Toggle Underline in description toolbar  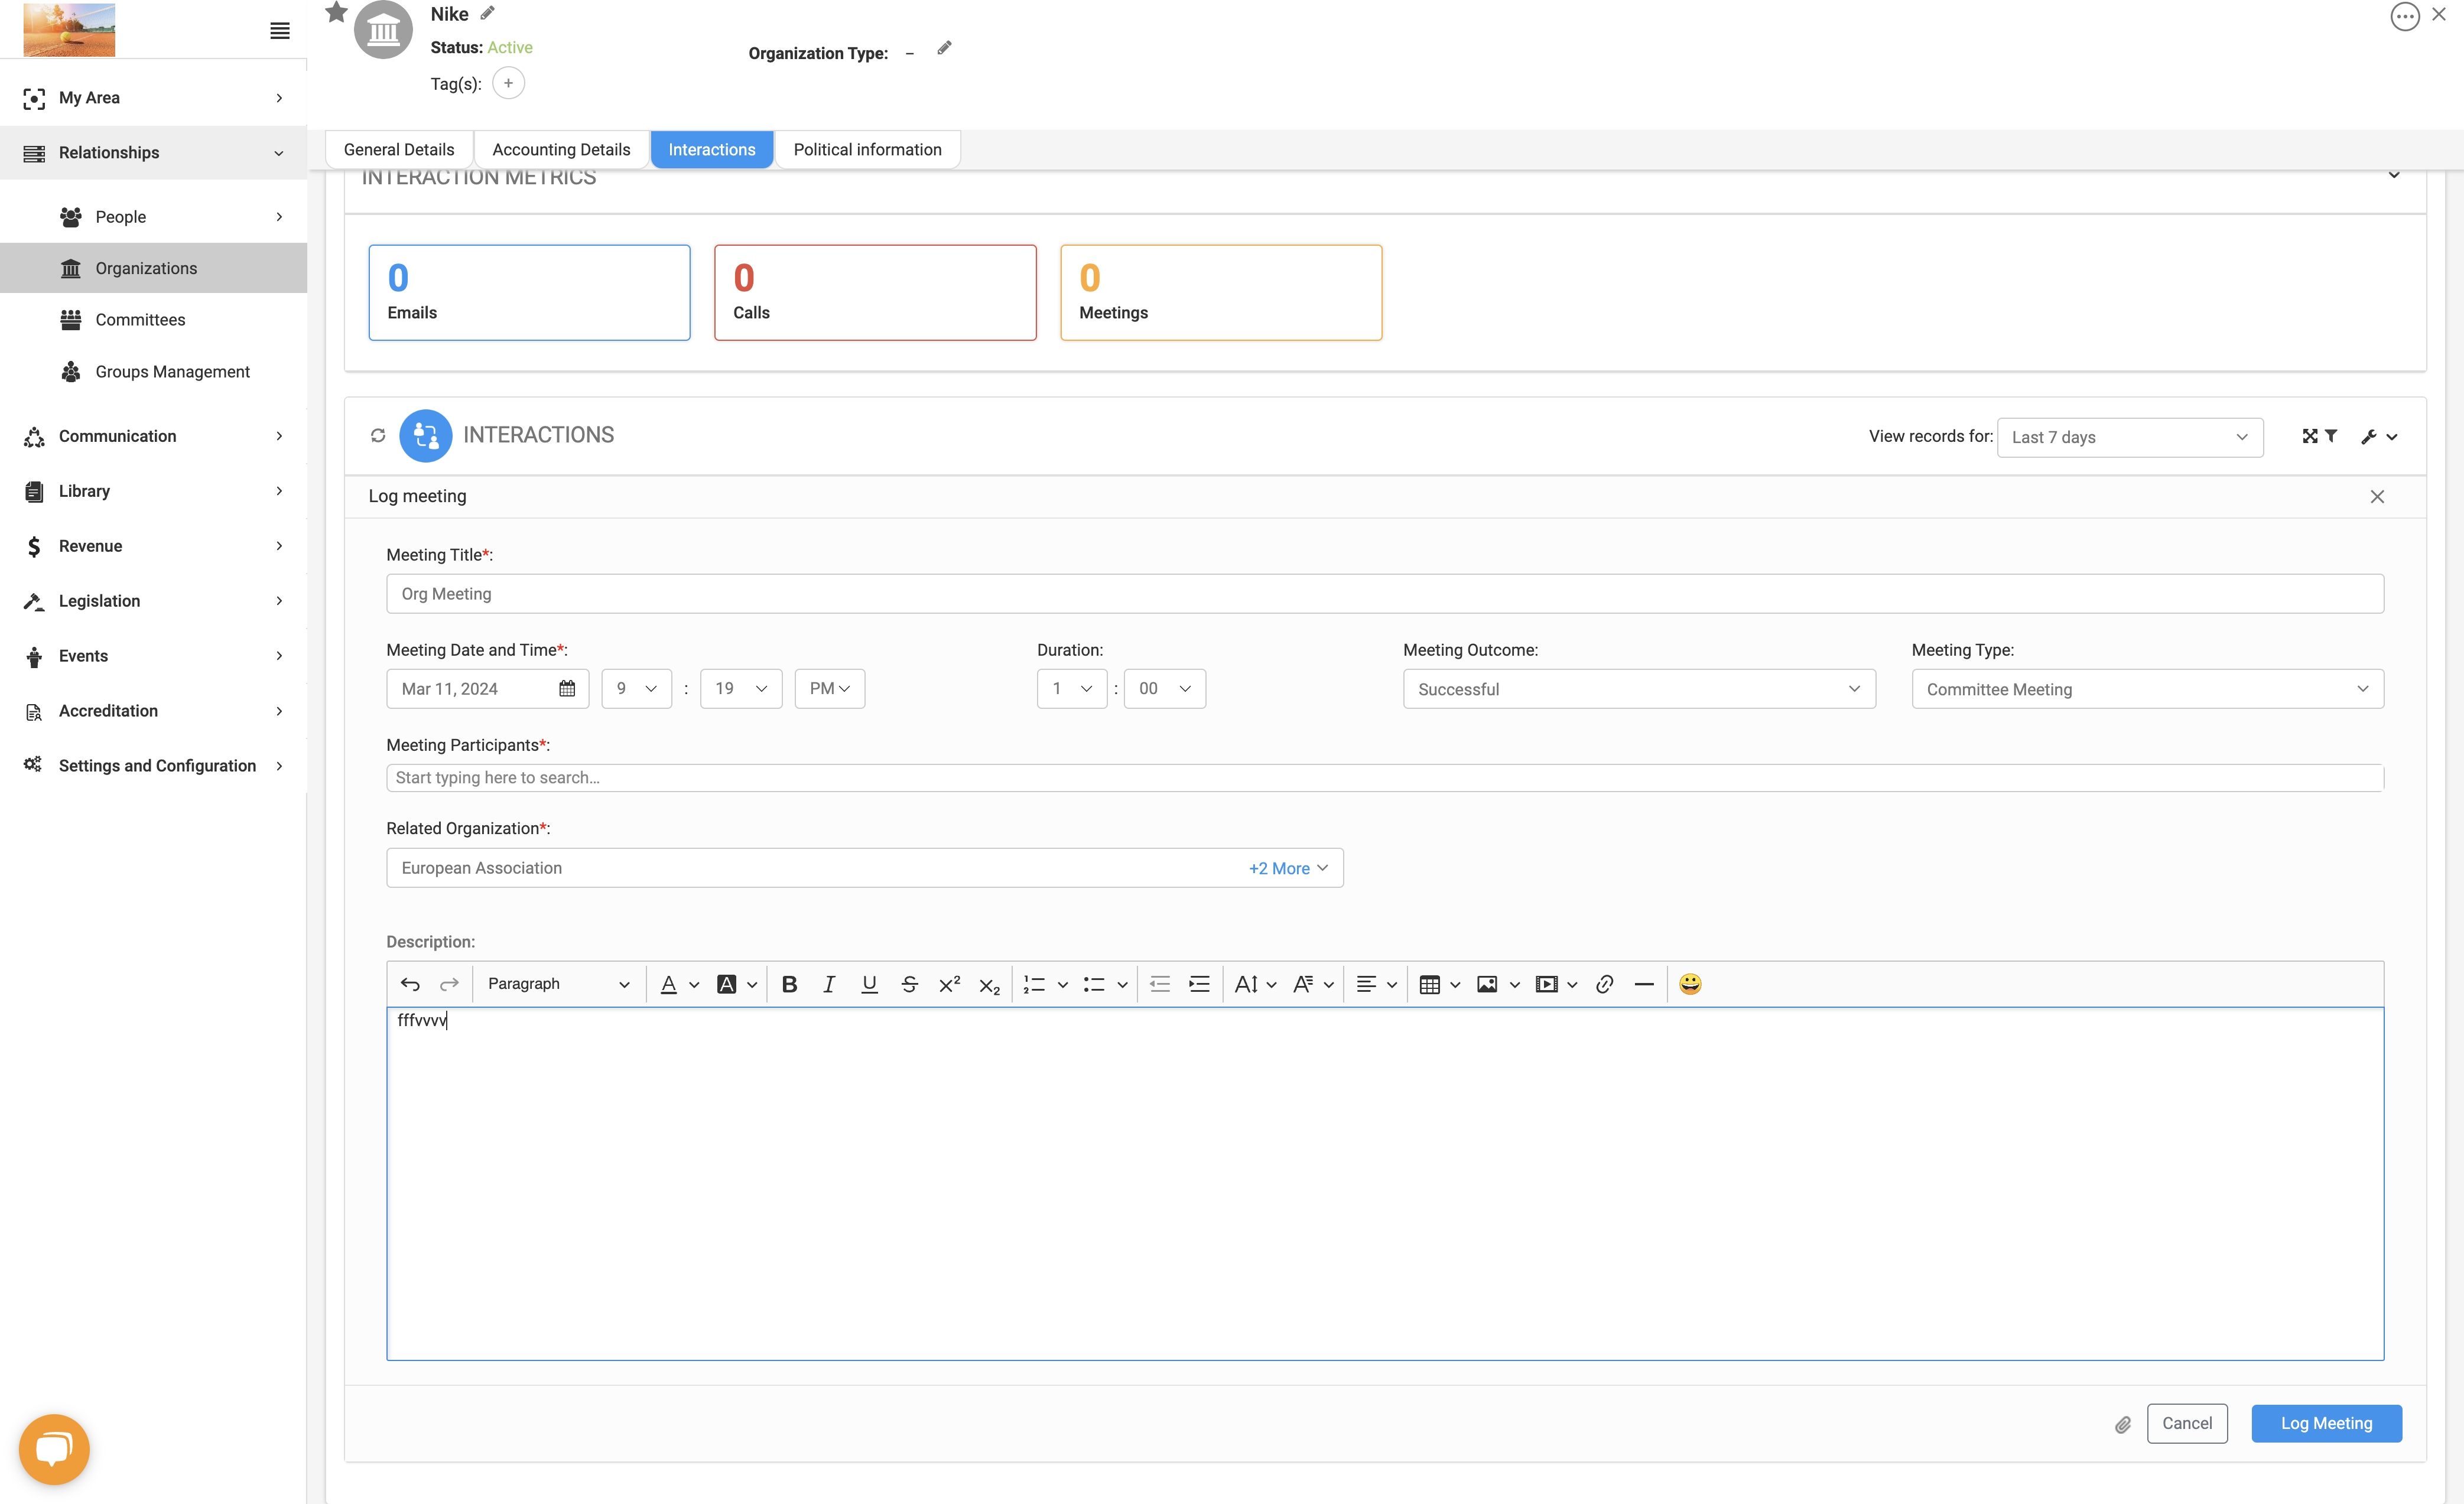(869, 984)
